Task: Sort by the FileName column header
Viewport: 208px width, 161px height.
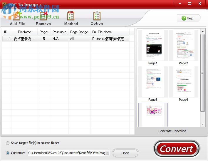Action: [24, 32]
